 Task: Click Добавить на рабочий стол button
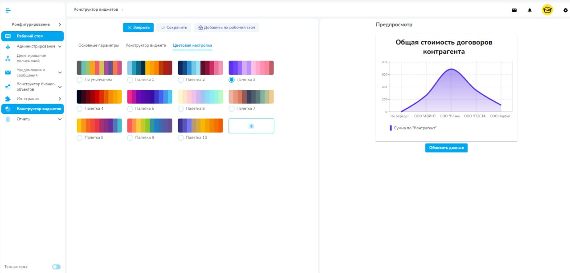tap(227, 28)
